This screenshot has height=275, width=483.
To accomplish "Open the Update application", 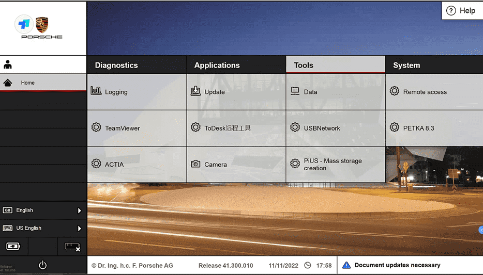I will click(236, 91).
